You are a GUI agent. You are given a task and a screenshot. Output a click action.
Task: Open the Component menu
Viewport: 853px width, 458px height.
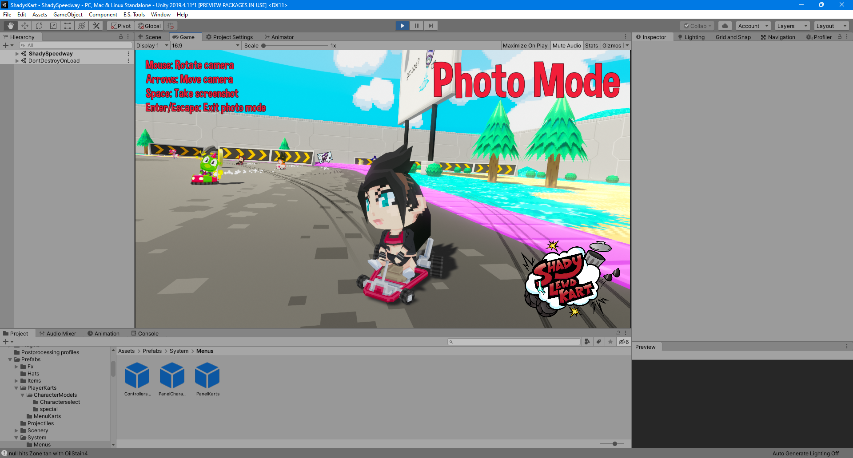(103, 14)
